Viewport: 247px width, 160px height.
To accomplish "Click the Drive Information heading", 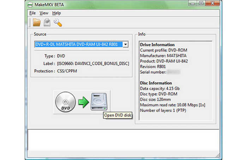I will (157, 45).
